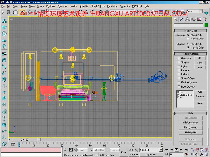The image size is (210, 157).
Task: Create reactor Water space warp (waves icon)
Action: [4, 104]
